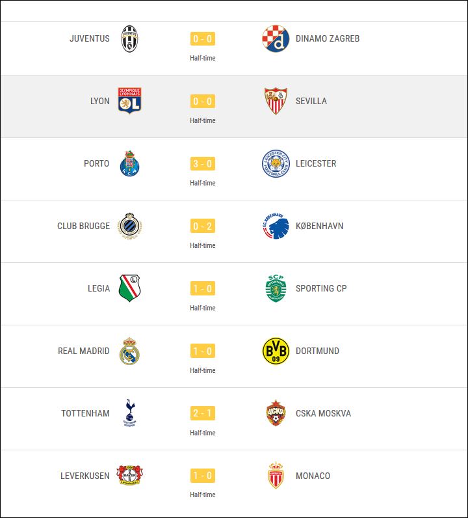Click the Legia team name
The image size is (468, 518).
point(99,289)
